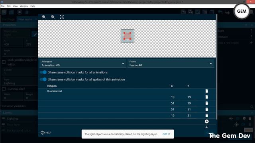Select the Lighting layer in Layers panel

(x=12, y=118)
